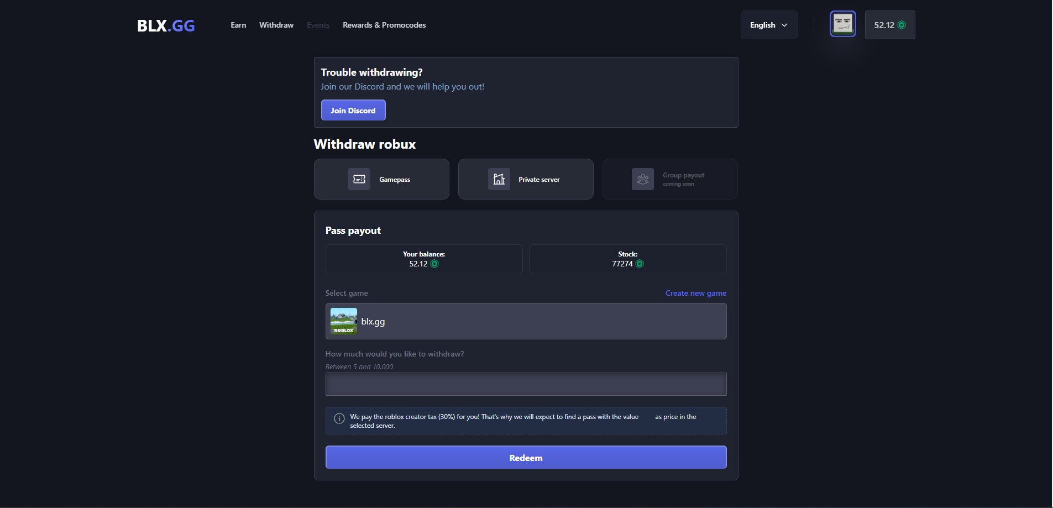The width and height of the screenshot is (1053, 508).
Task: Click the Gamepass ticket icon
Action: 359,179
